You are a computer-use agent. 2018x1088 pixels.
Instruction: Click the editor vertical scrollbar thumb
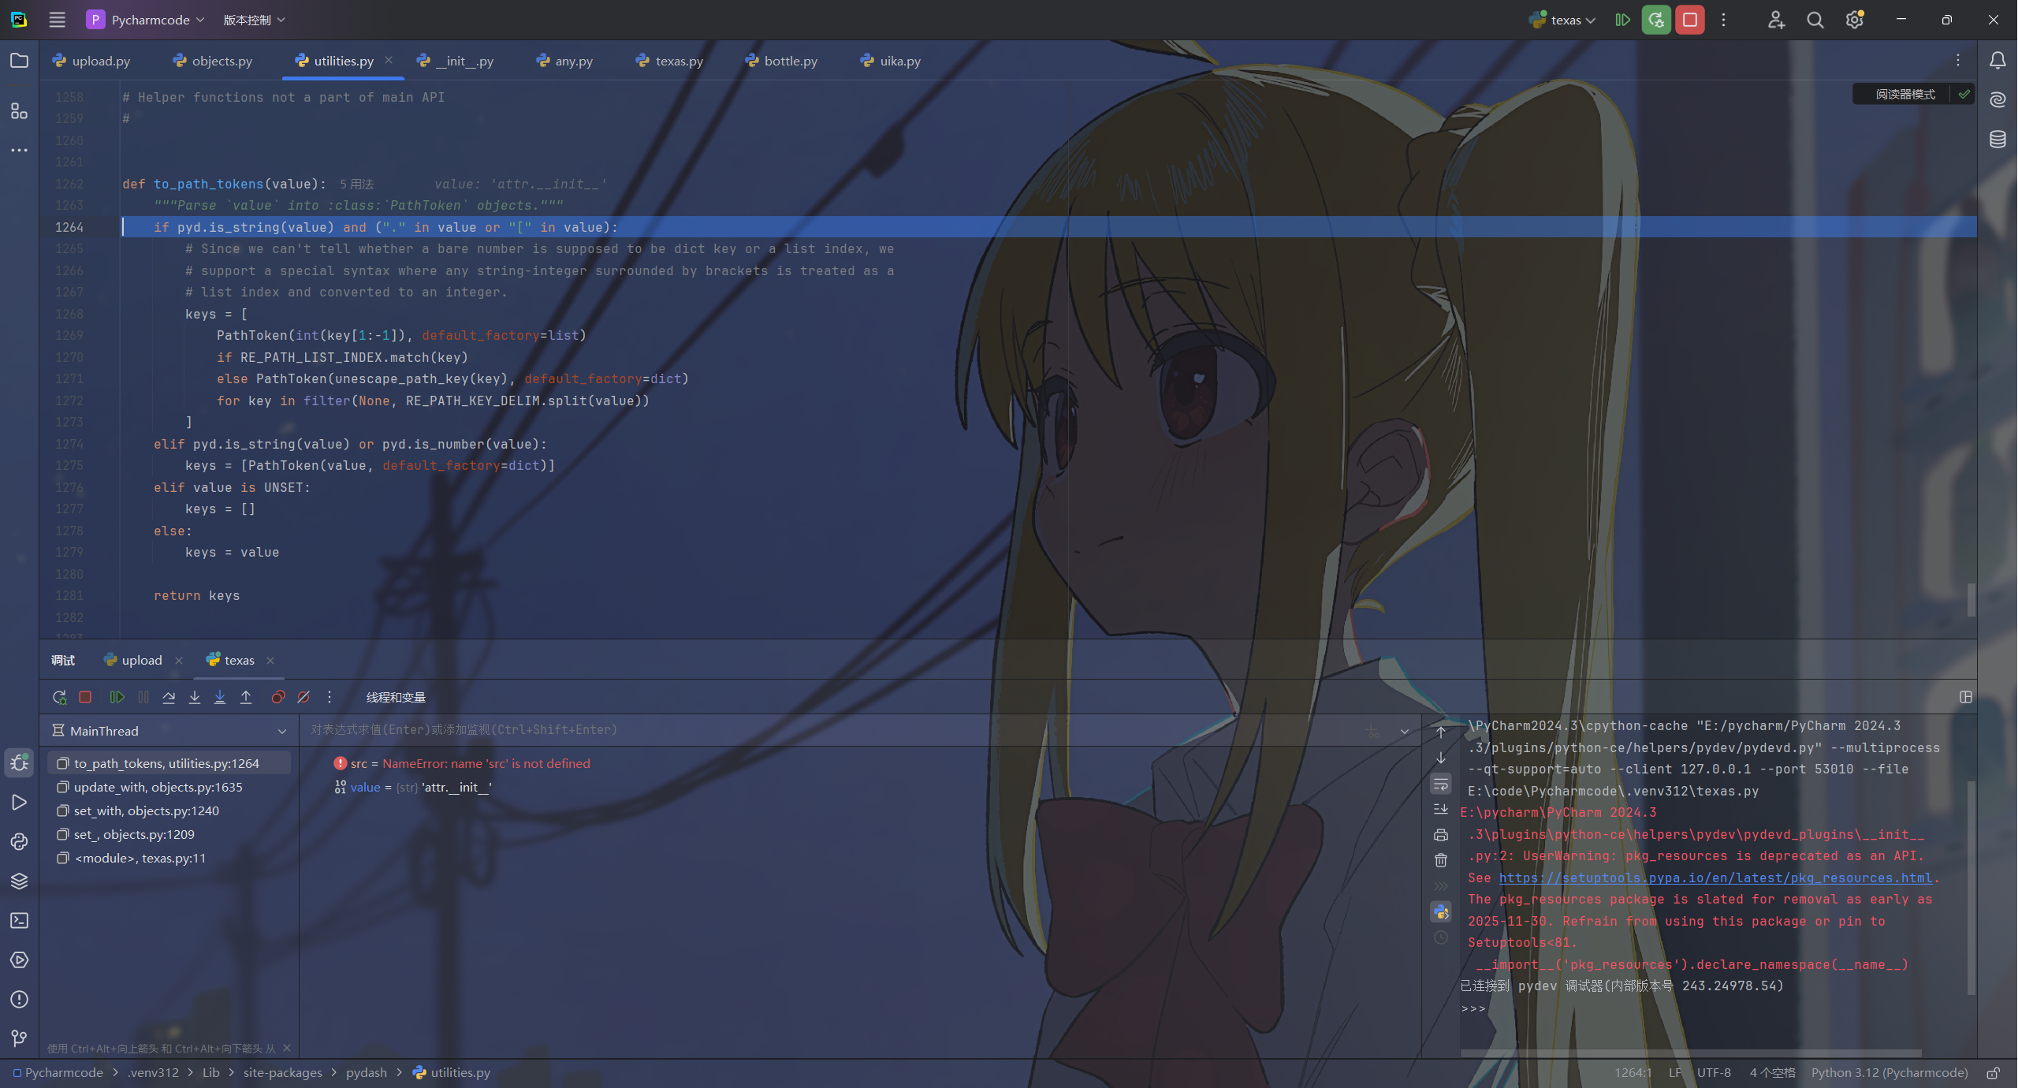[x=1971, y=599]
